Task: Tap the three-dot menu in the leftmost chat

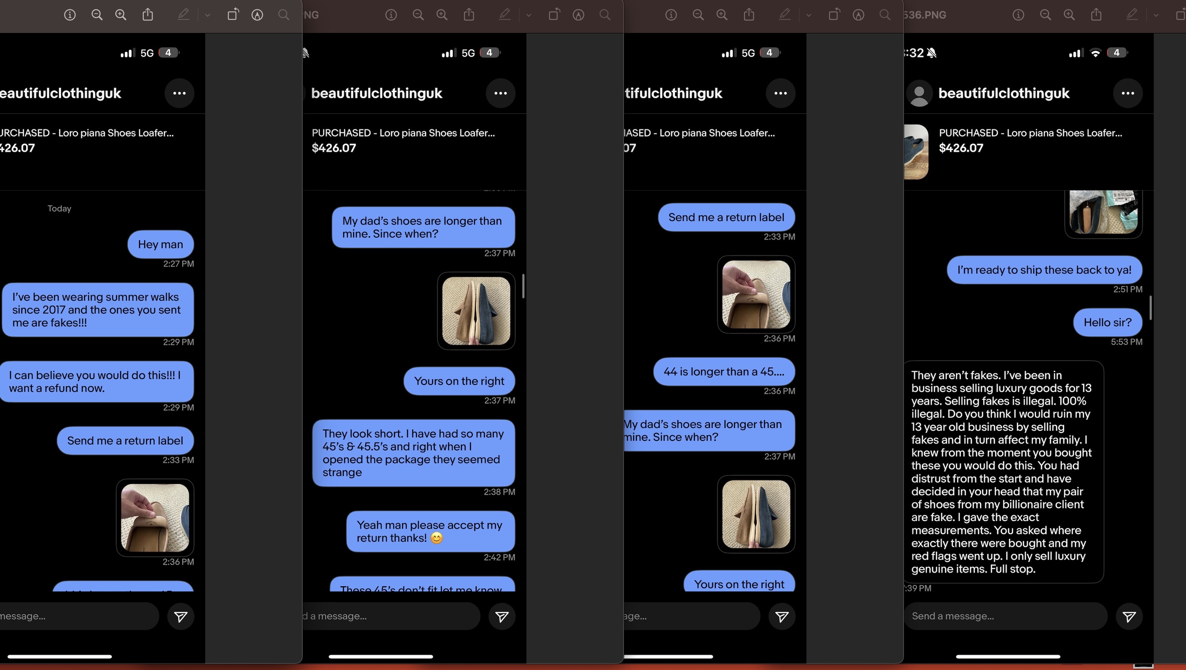Action: [x=179, y=93]
